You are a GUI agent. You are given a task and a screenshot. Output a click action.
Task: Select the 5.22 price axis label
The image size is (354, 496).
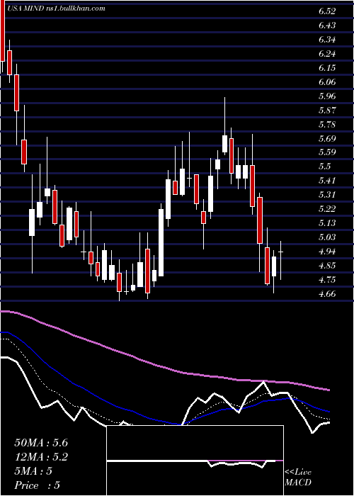pos(327,209)
